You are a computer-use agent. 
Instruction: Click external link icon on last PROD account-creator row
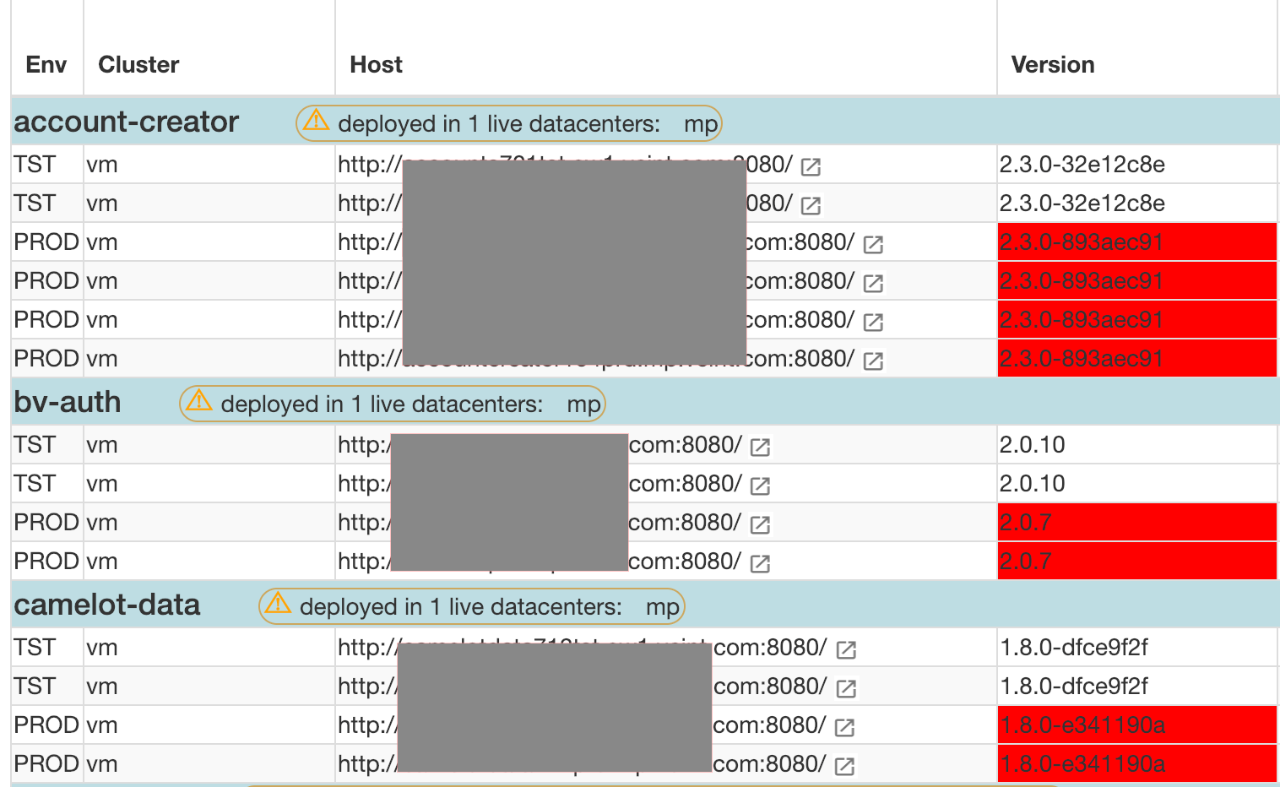tap(873, 360)
